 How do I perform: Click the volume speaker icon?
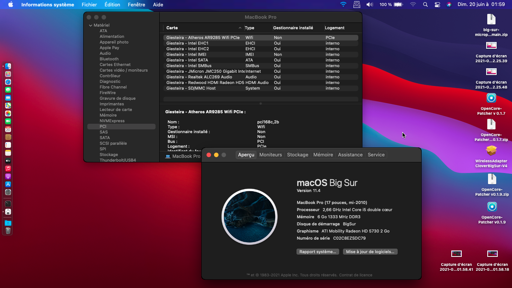tap(370, 4)
